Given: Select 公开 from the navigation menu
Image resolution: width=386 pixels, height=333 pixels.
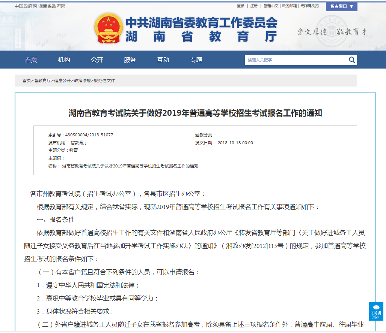Looking at the screenshot, I should [x=97, y=60].
